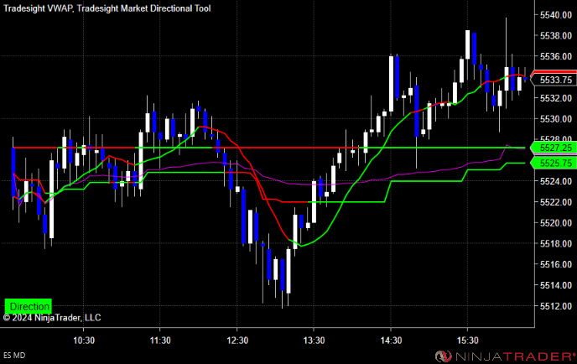Click the 13:30 time axis label
The height and width of the screenshot is (364, 577).
click(314, 340)
